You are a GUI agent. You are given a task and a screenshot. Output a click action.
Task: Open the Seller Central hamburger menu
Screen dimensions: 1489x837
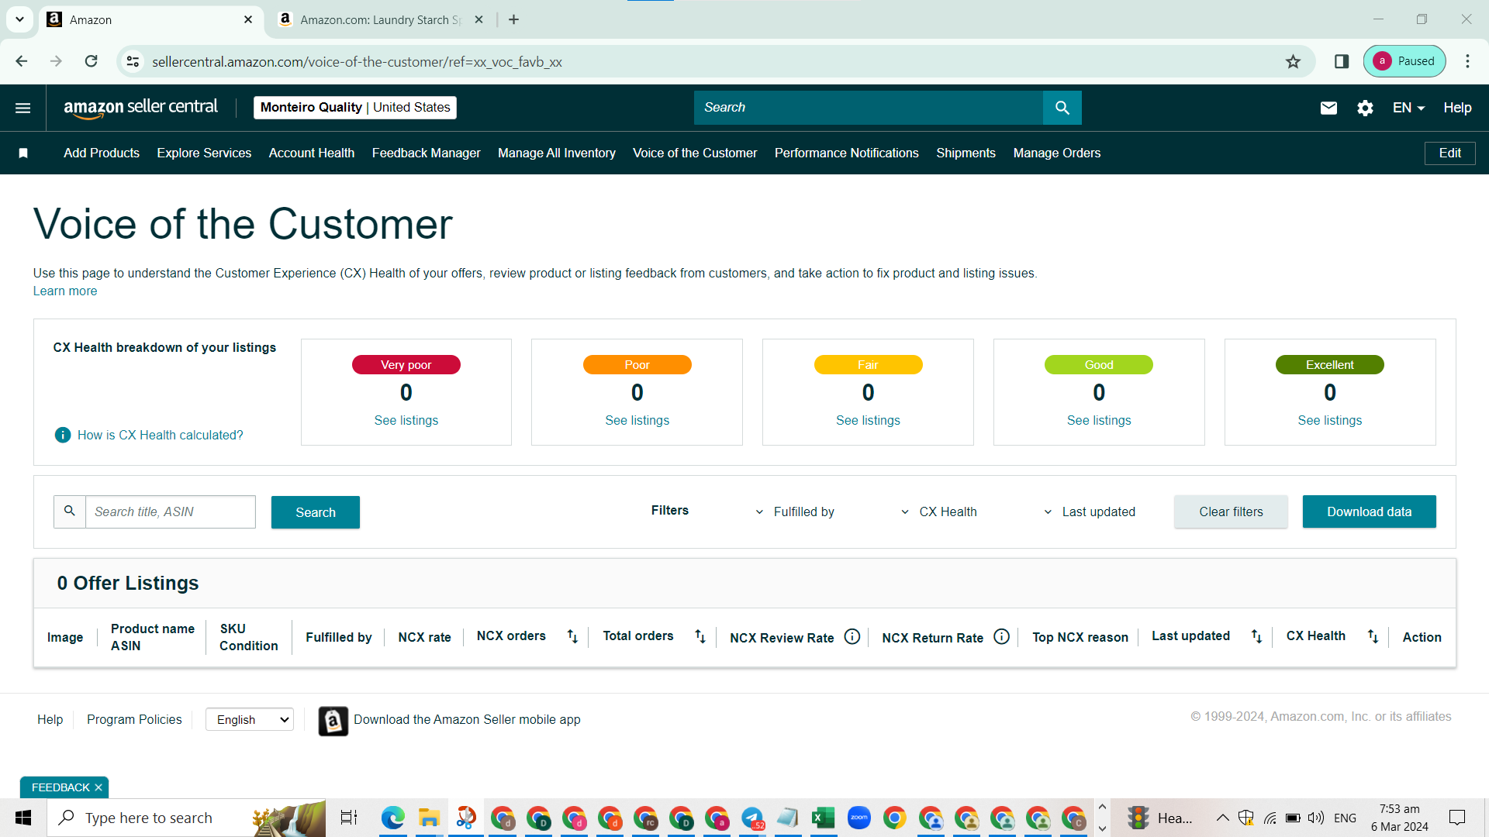click(23, 108)
